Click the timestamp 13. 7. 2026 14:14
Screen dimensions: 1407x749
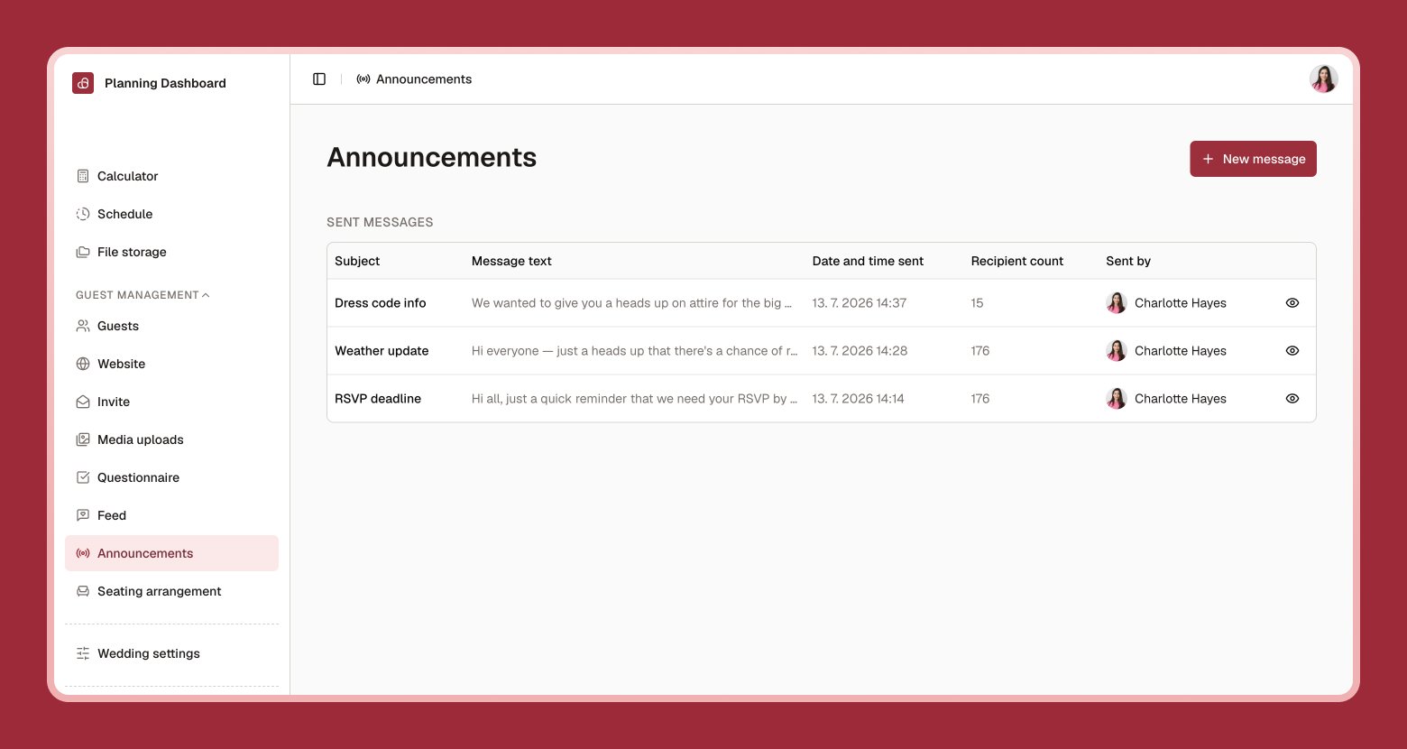859,399
